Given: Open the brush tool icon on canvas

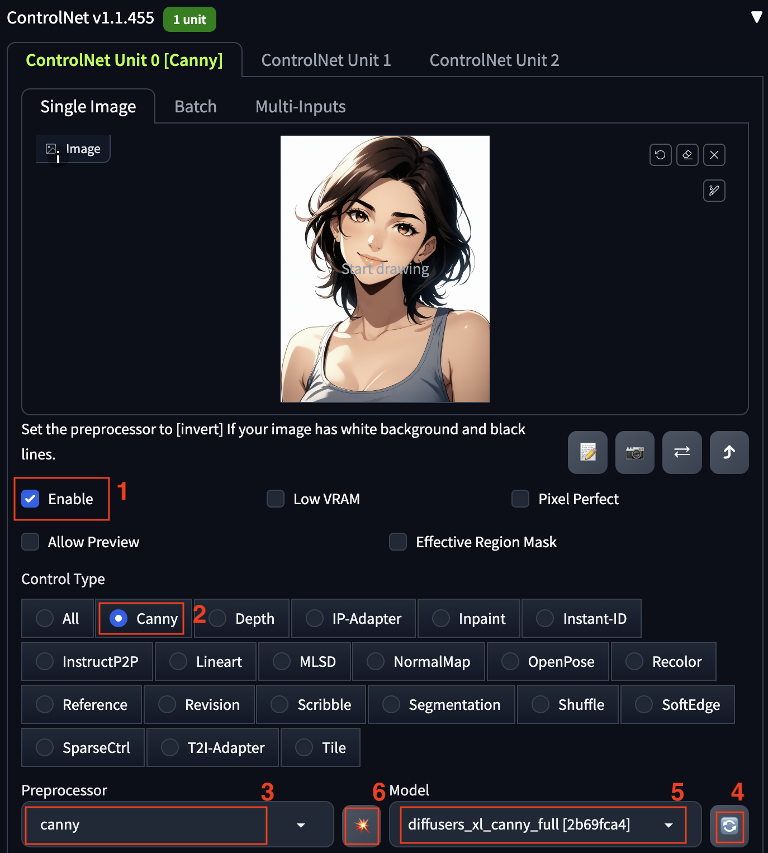Looking at the screenshot, I should (x=714, y=191).
